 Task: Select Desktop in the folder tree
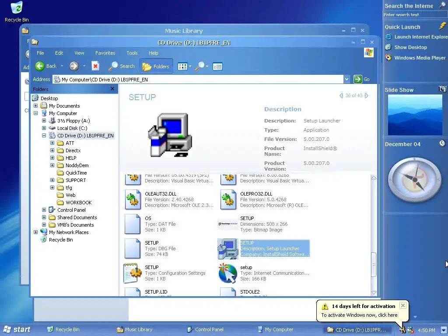[x=49, y=98]
